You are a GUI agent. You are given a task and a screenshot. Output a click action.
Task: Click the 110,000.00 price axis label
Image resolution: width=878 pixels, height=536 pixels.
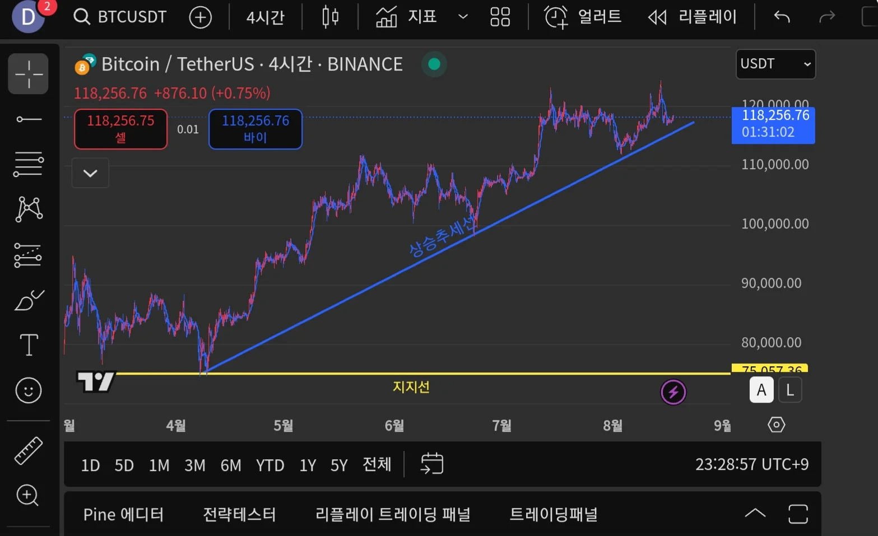point(775,164)
